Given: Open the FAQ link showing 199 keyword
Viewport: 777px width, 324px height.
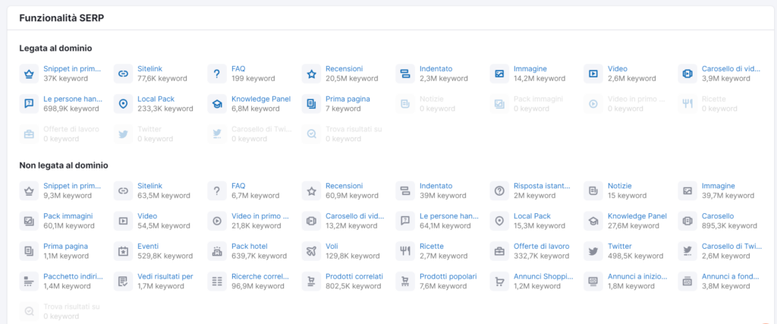Looking at the screenshot, I should [238, 68].
